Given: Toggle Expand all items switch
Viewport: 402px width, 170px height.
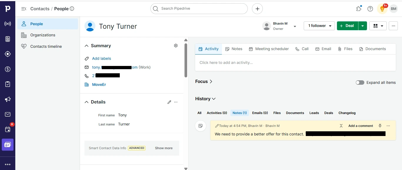Looking at the screenshot, I should (x=360, y=83).
